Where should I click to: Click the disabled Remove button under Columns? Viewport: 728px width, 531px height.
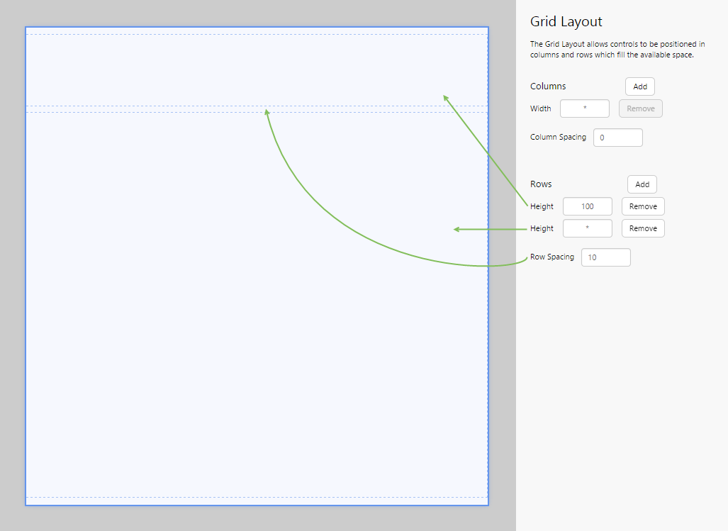click(x=640, y=108)
